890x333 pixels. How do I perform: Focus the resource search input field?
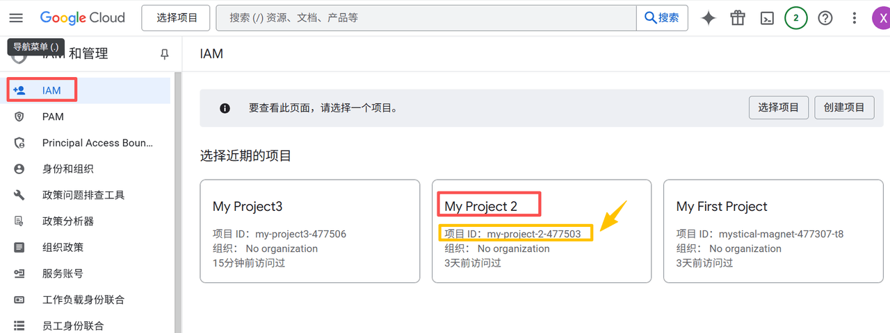point(426,18)
